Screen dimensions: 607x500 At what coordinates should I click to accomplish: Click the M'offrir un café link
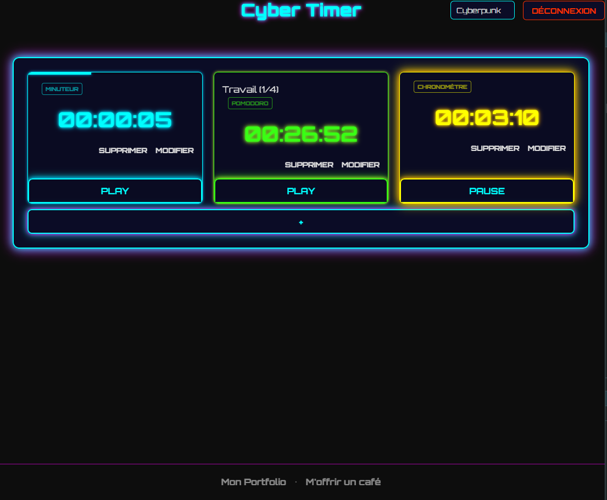coord(342,482)
